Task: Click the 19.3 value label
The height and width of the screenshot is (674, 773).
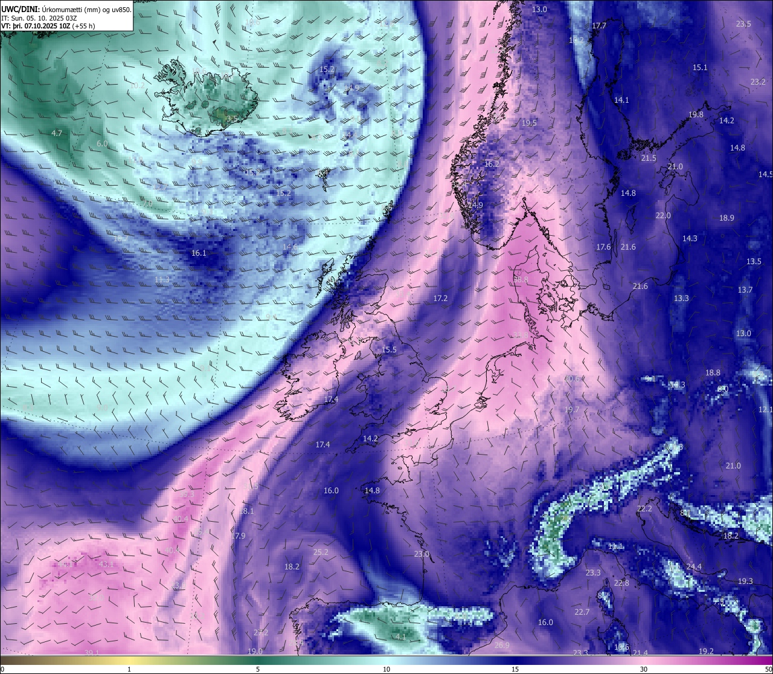Action: click(745, 581)
